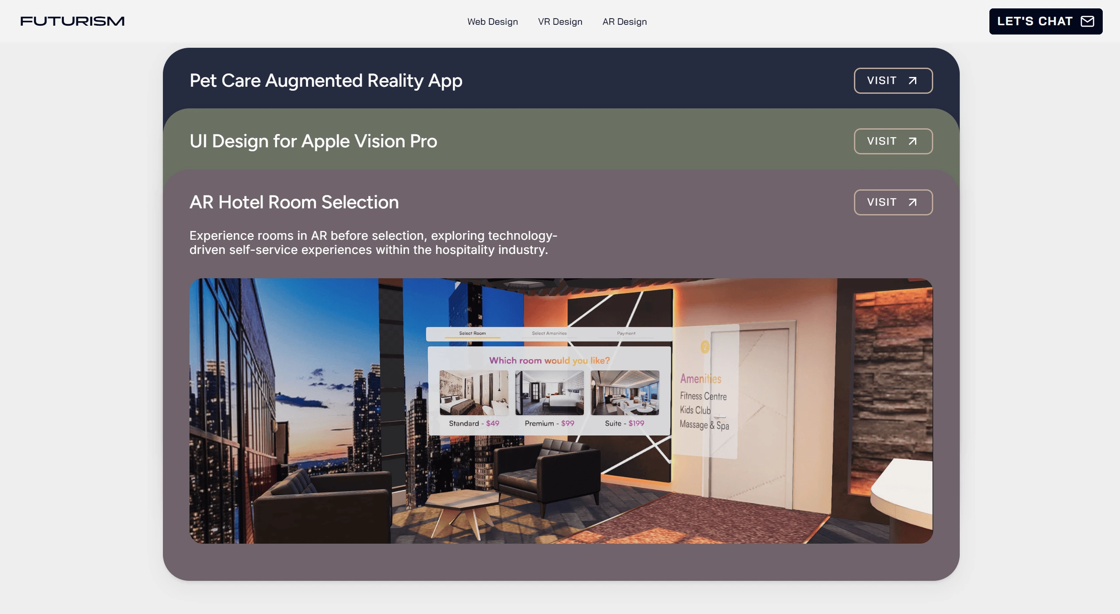Click arrow icon on Pet Care Visit button
The width and height of the screenshot is (1120, 614).
[x=912, y=81]
